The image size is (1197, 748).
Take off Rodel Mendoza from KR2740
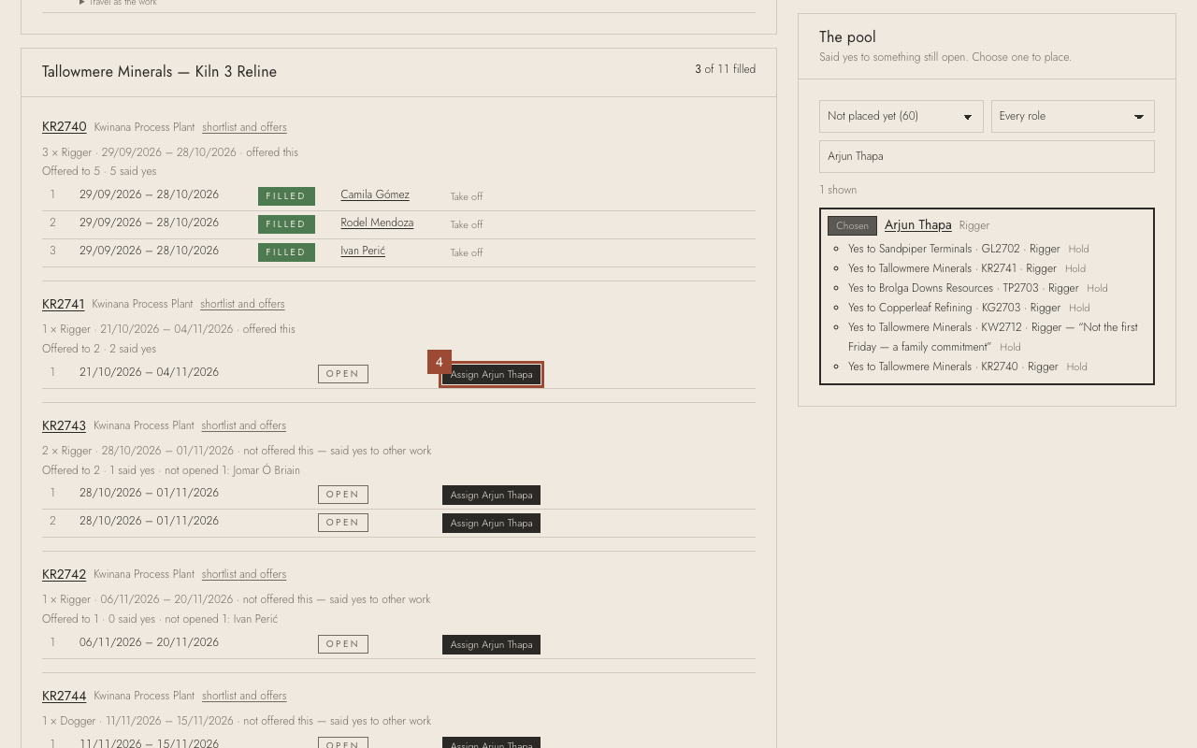[467, 224]
